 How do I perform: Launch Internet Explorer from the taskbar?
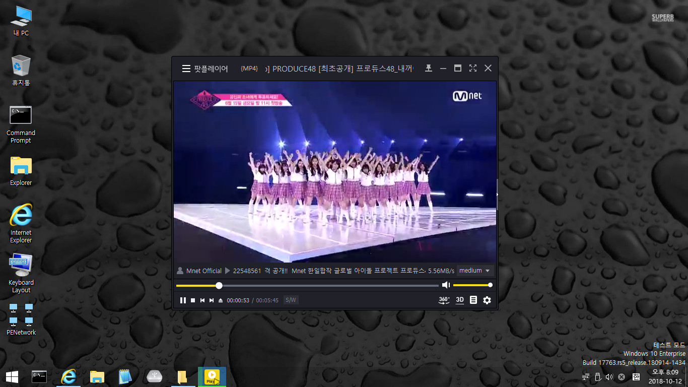[68, 376]
